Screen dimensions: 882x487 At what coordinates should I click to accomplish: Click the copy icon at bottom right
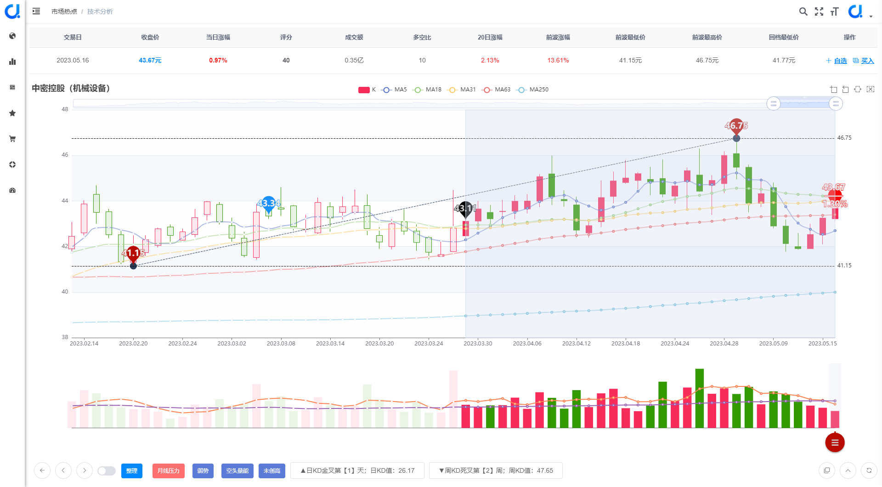[x=827, y=470]
